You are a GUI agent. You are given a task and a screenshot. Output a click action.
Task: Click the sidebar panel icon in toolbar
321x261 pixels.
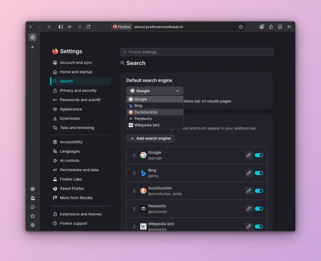280,27
